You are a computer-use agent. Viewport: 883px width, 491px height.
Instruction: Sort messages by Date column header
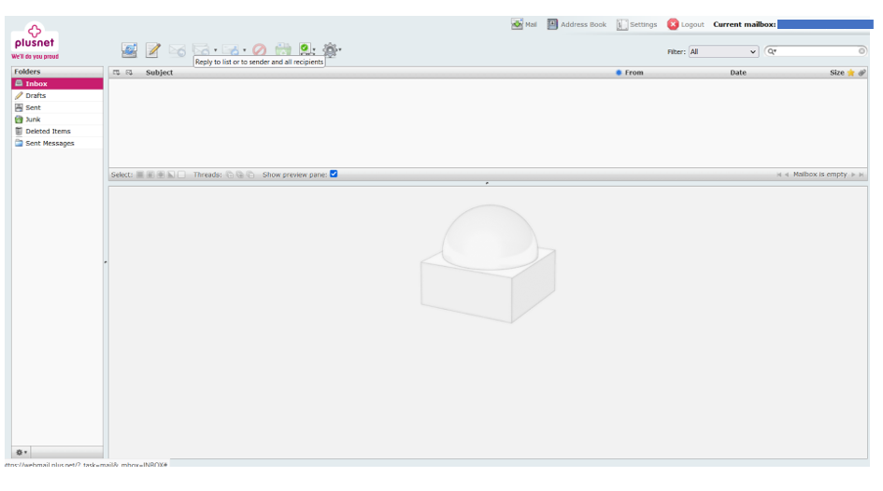(x=738, y=73)
